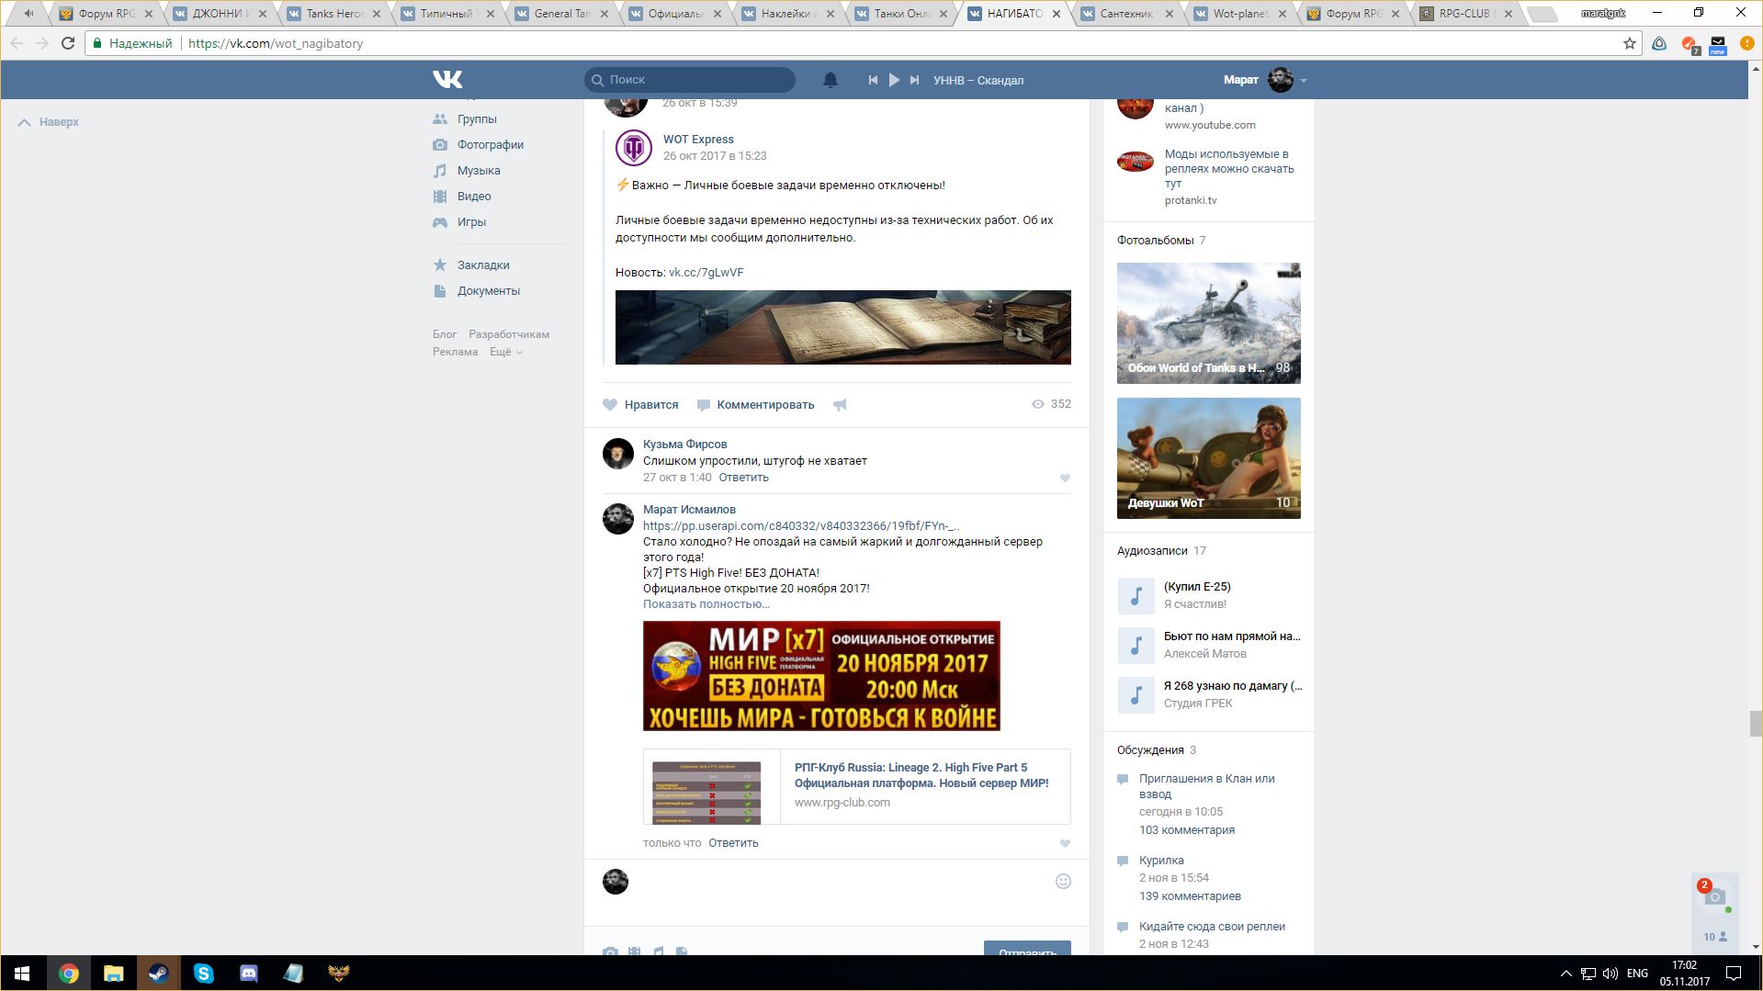Like the post with Нравится
1763x991 pixels.
(x=640, y=405)
